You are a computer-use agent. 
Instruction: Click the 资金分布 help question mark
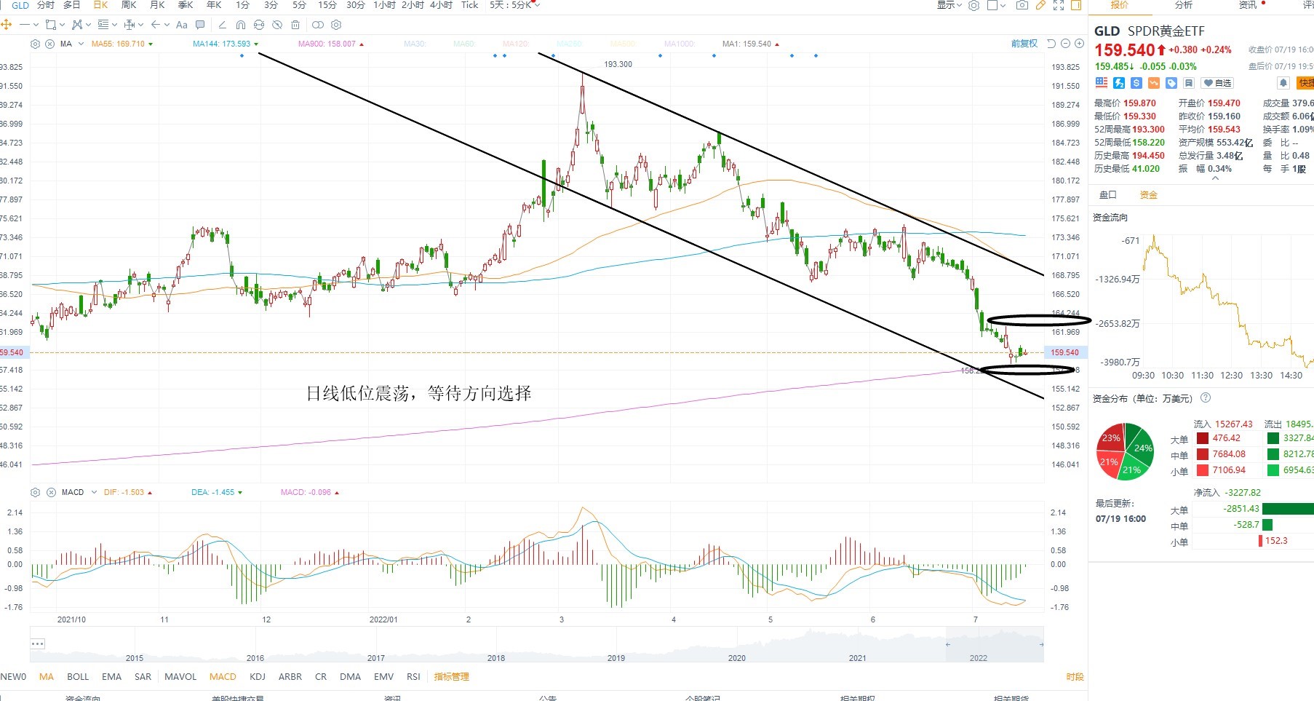[x=1206, y=397]
